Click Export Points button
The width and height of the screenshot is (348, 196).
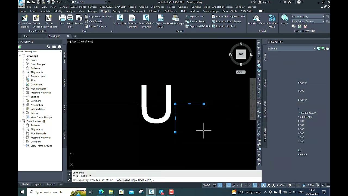(195, 17)
